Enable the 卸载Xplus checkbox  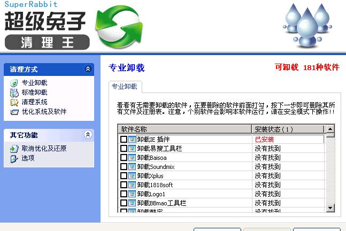coord(124,175)
